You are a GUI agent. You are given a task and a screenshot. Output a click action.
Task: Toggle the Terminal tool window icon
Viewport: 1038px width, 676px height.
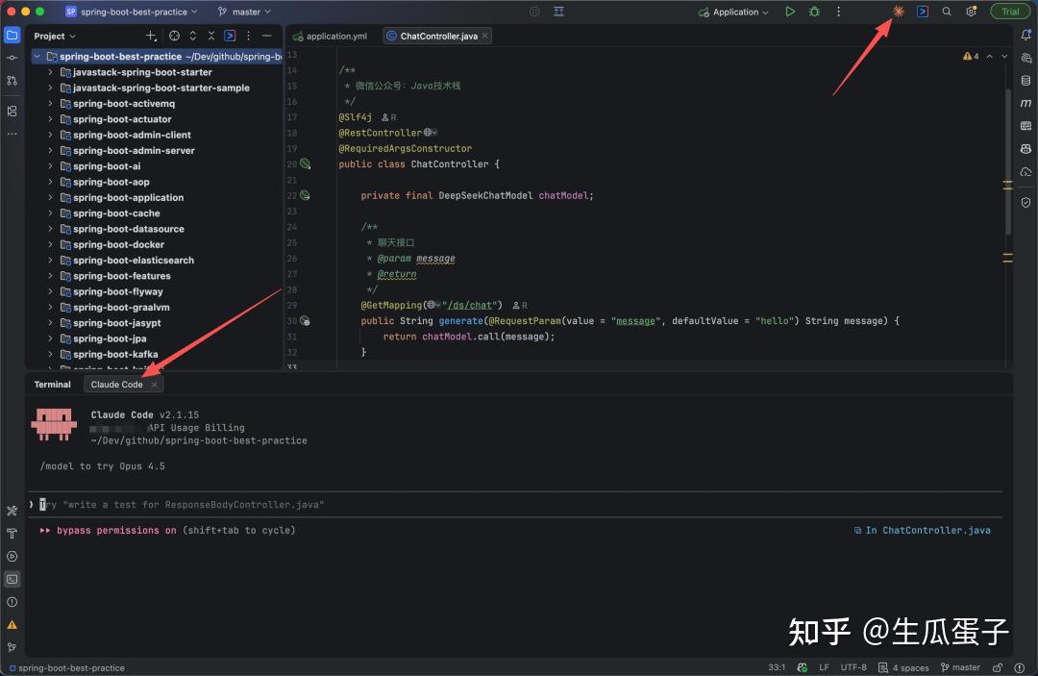12,579
